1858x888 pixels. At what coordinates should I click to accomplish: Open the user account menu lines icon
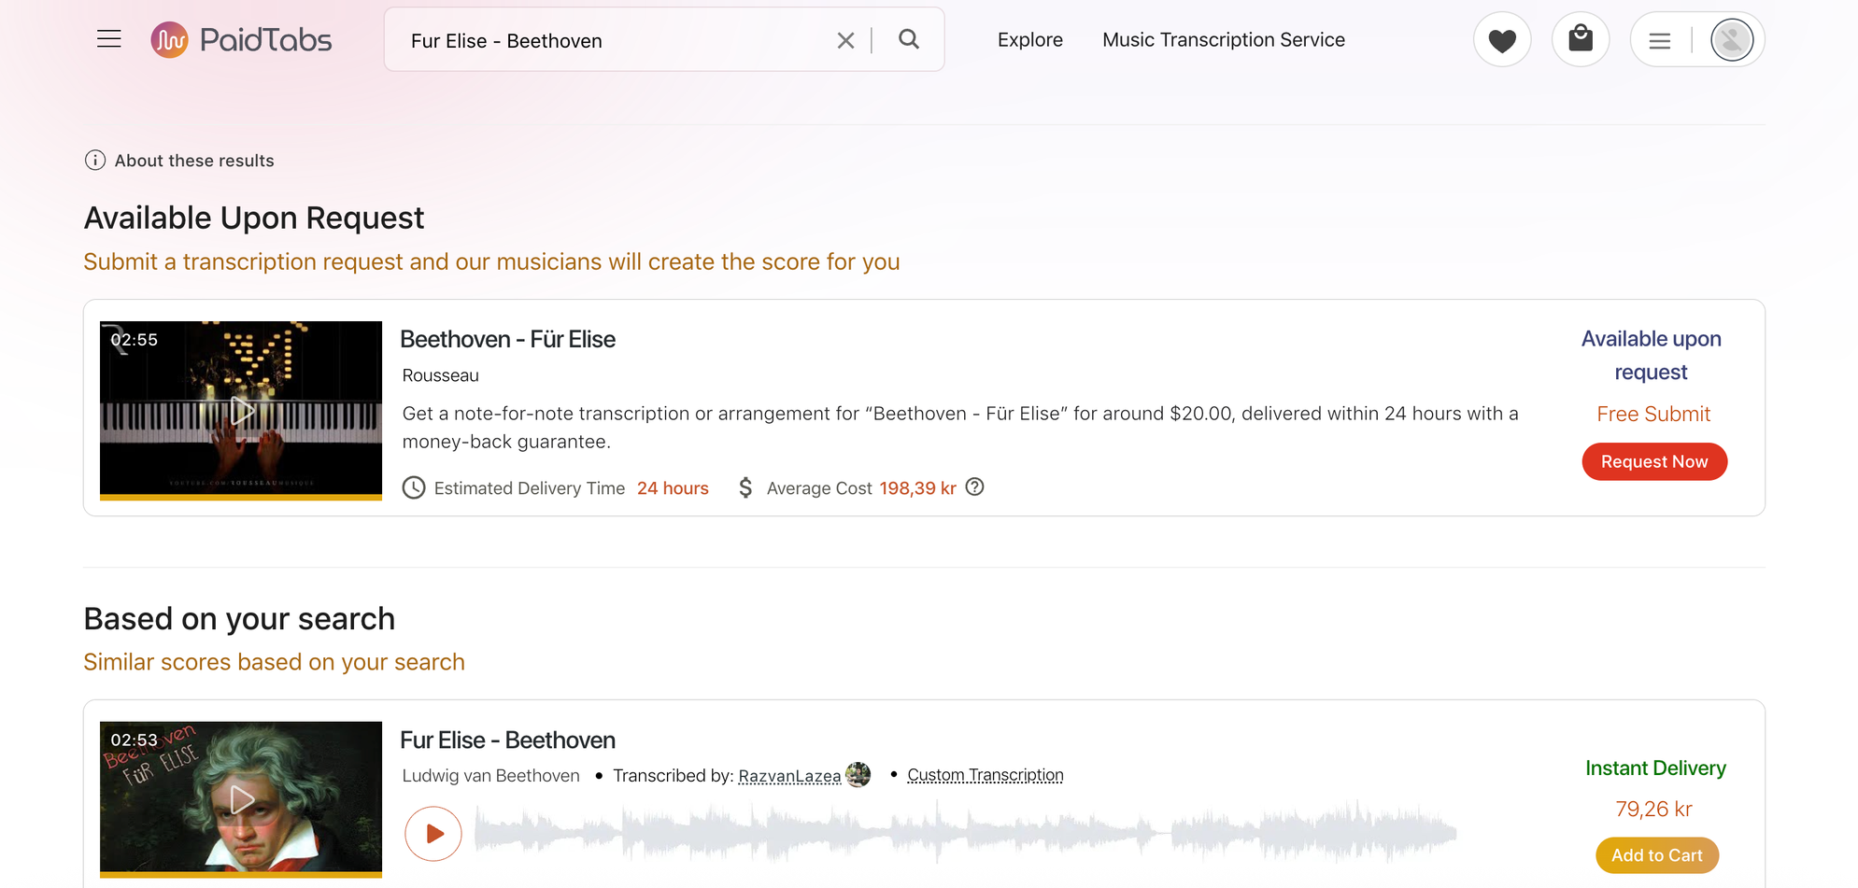point(1660,40)
